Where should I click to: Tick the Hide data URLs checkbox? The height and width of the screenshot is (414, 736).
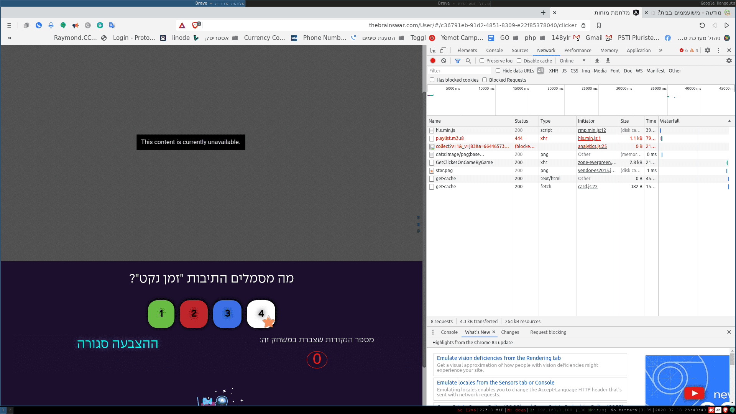click(498, 71)
